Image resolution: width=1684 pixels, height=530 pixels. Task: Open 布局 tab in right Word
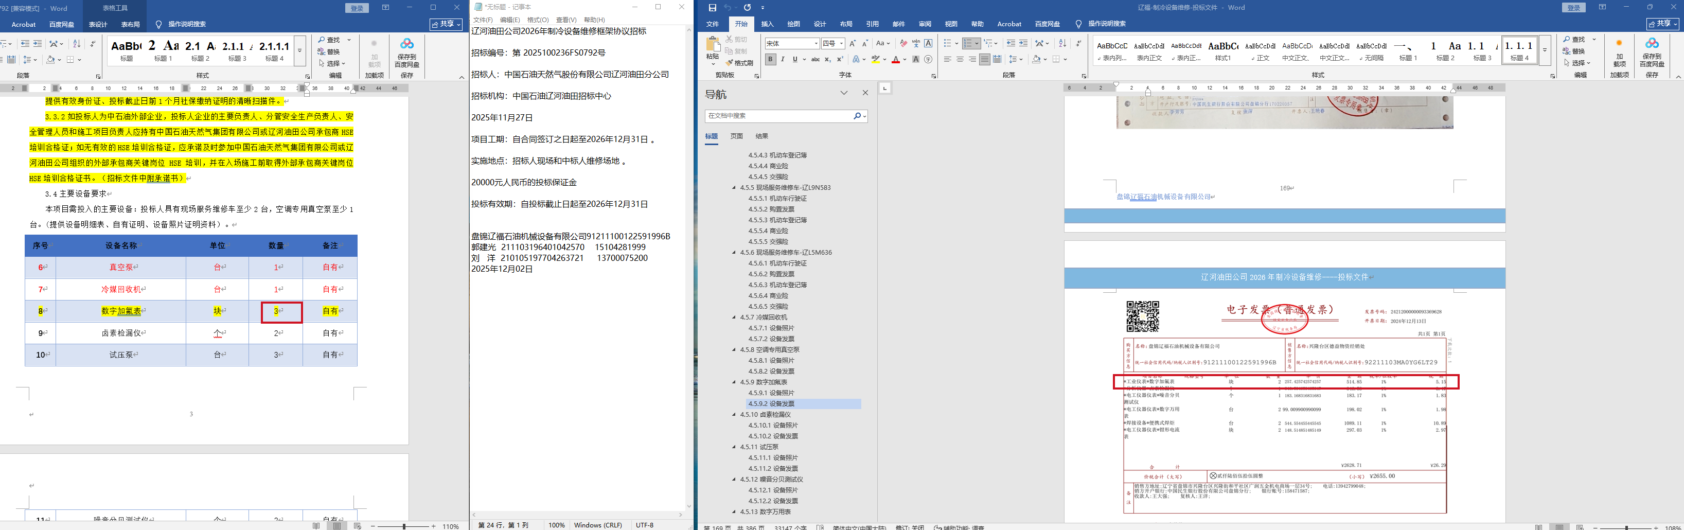click(x=846, y=24)
